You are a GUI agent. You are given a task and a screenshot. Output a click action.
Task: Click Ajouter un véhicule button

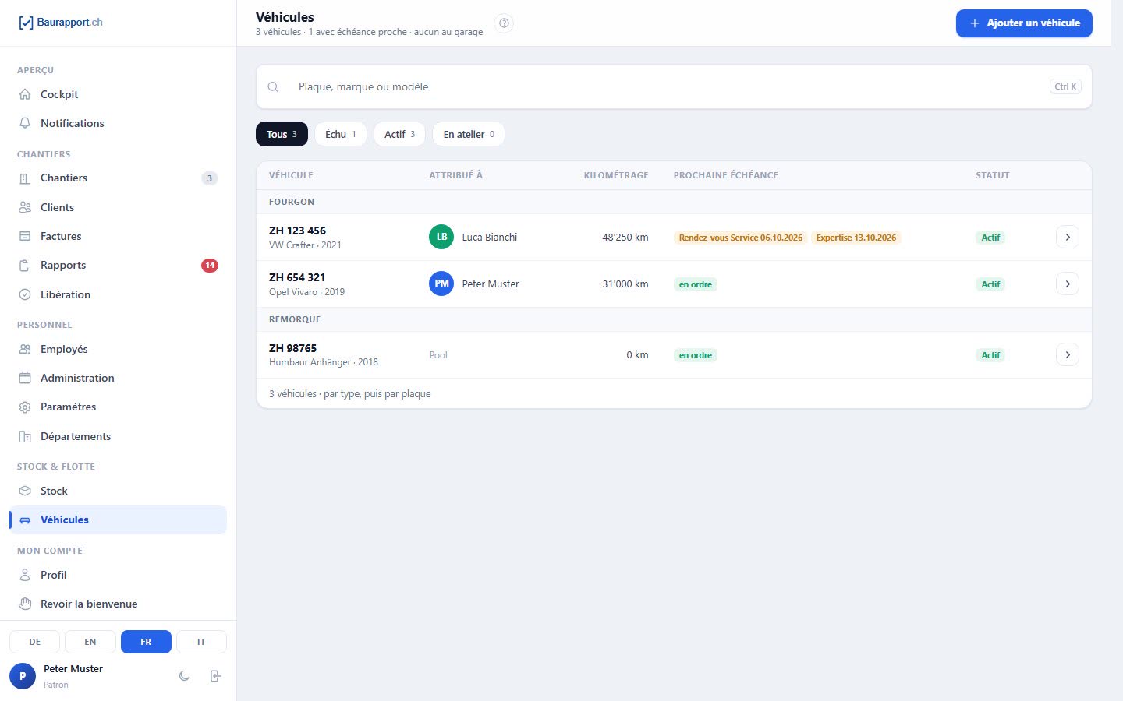click(1024, 23)
